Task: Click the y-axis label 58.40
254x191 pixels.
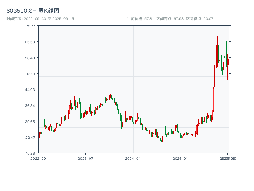Action: [x=30, y=58]
